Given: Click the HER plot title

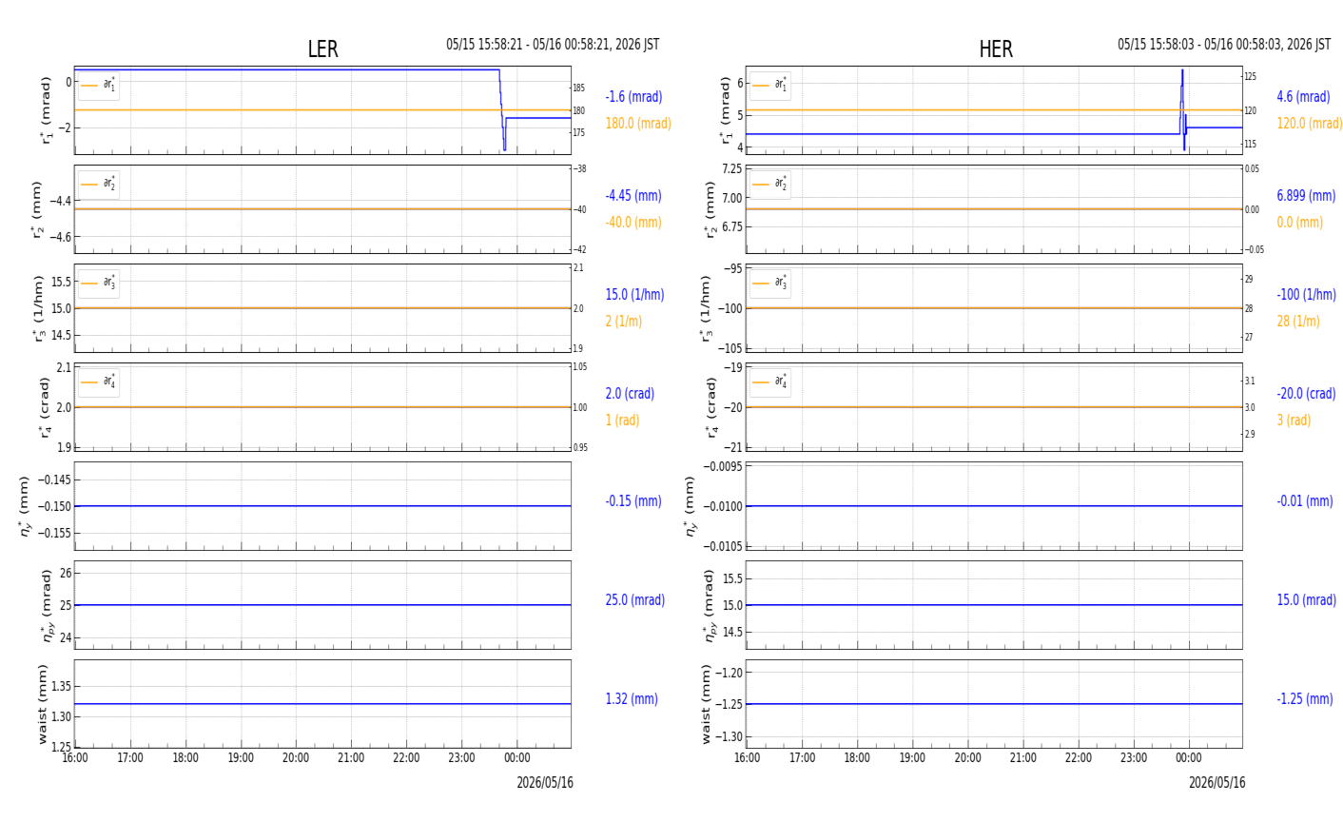Looking at the screenshot, I should tap(996, 49).
